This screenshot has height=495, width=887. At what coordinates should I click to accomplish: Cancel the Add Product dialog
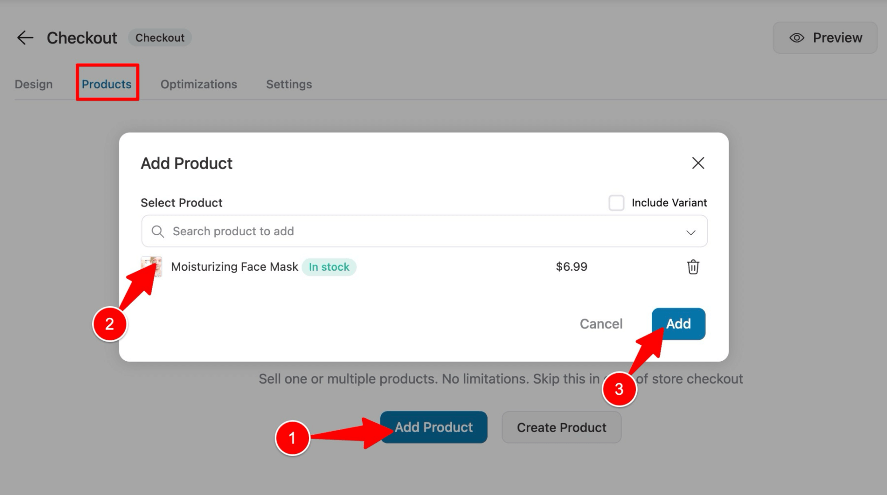pos(601,324)
